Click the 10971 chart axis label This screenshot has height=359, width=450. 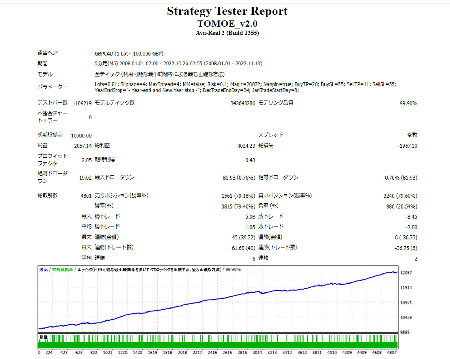coord(406,303)
